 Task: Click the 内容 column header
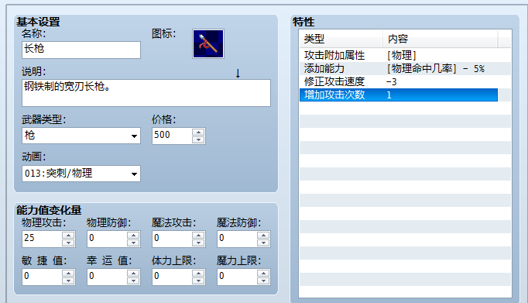440,39
